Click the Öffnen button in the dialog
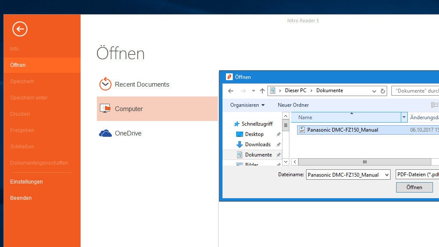This screenshot has width=439, height=247. click(414, 187)
